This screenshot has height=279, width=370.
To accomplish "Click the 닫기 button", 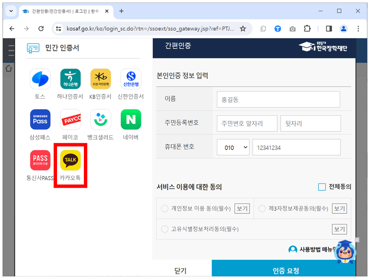I will pos(180,270).
